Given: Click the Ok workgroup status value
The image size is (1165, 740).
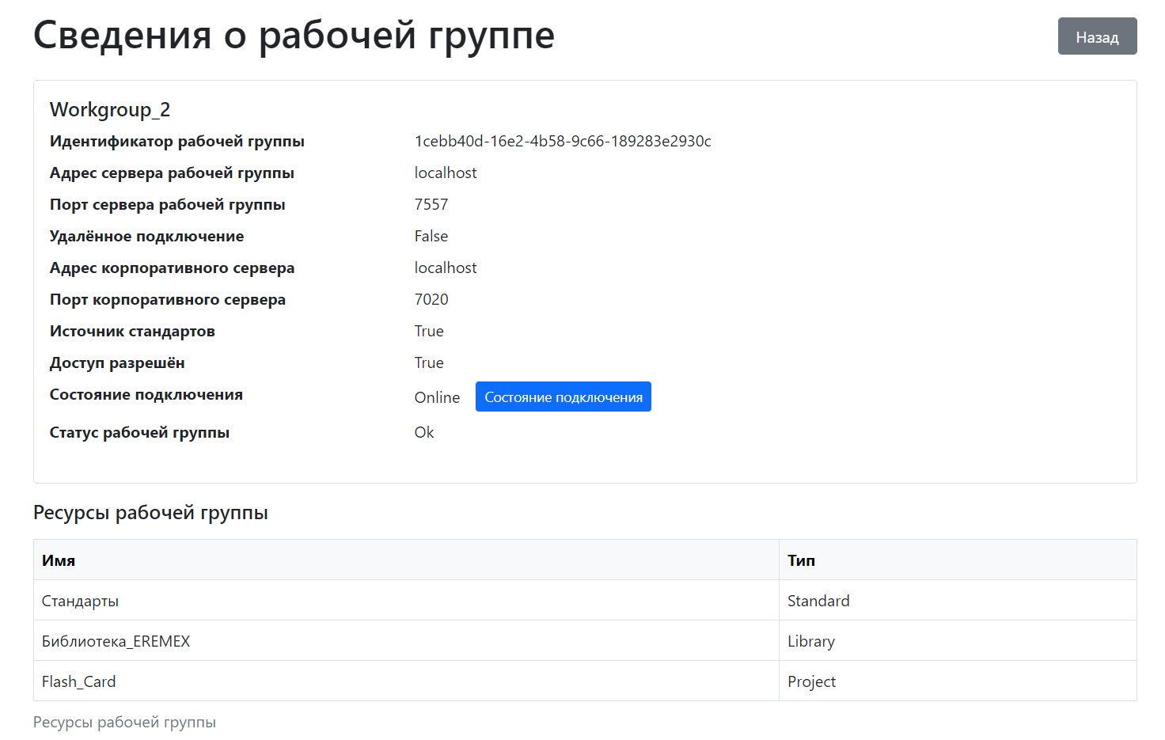Looking at the screenshot, I should click(423, 432).
